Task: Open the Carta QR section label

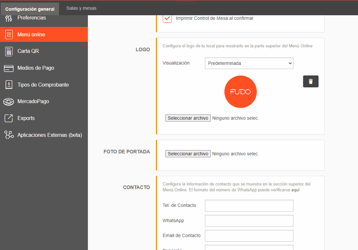Action: click(x=28, y=51)
